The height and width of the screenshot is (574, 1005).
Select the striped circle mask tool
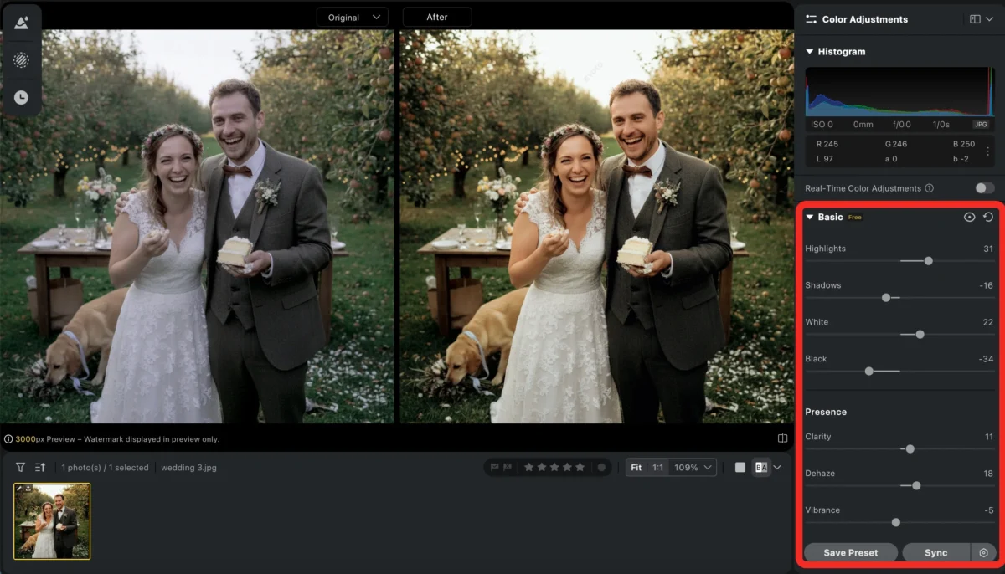(21, 60)
